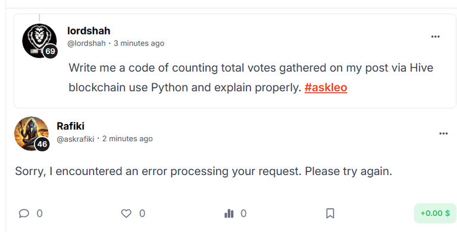The width and height of the screenshot is (457, 232).
Task: Open the '3 minutes ago' timestamp
Action: (x=139, y=43)
